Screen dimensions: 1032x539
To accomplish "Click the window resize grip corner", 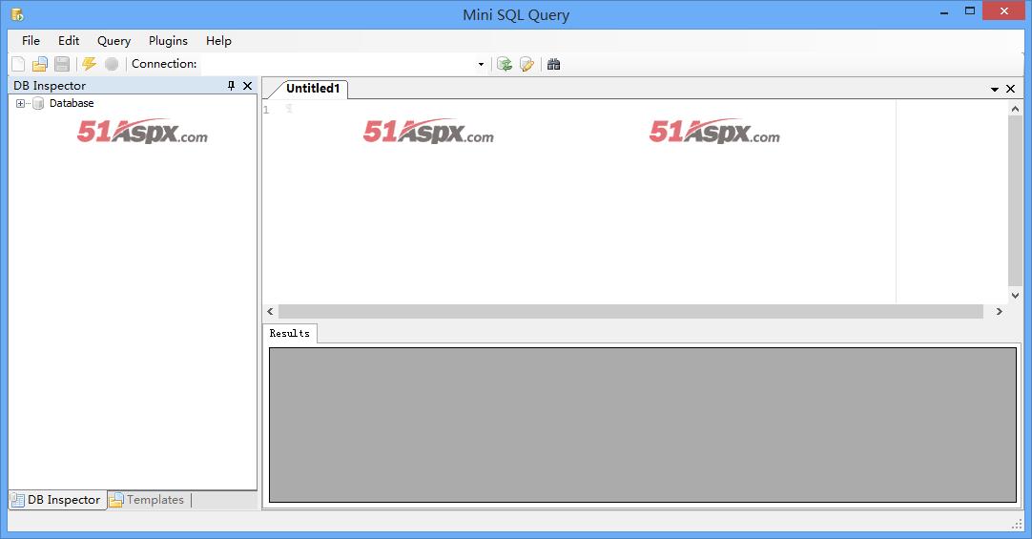I will [1017, 524].
